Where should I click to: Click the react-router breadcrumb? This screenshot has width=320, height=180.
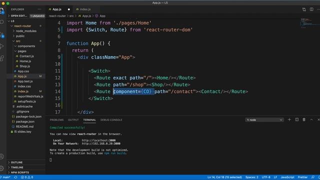(x=57, y=15)
